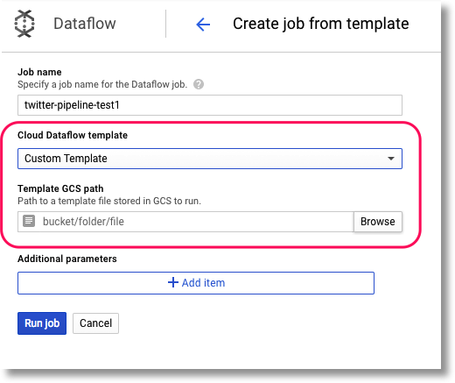Screen dimensions: 455x383
Task: Click the Dataflow product title
Action: coord(85,24)
